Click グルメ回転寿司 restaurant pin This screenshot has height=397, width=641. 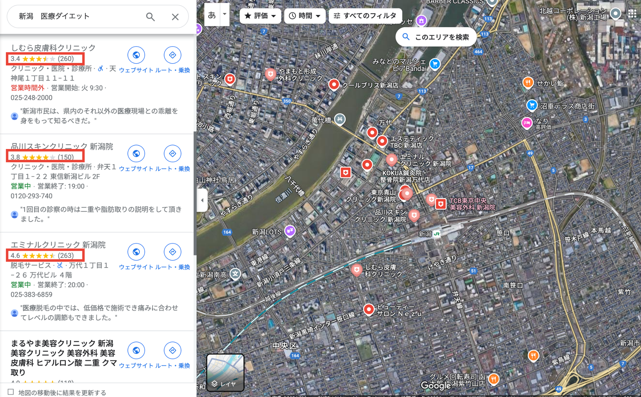point(494,379)
